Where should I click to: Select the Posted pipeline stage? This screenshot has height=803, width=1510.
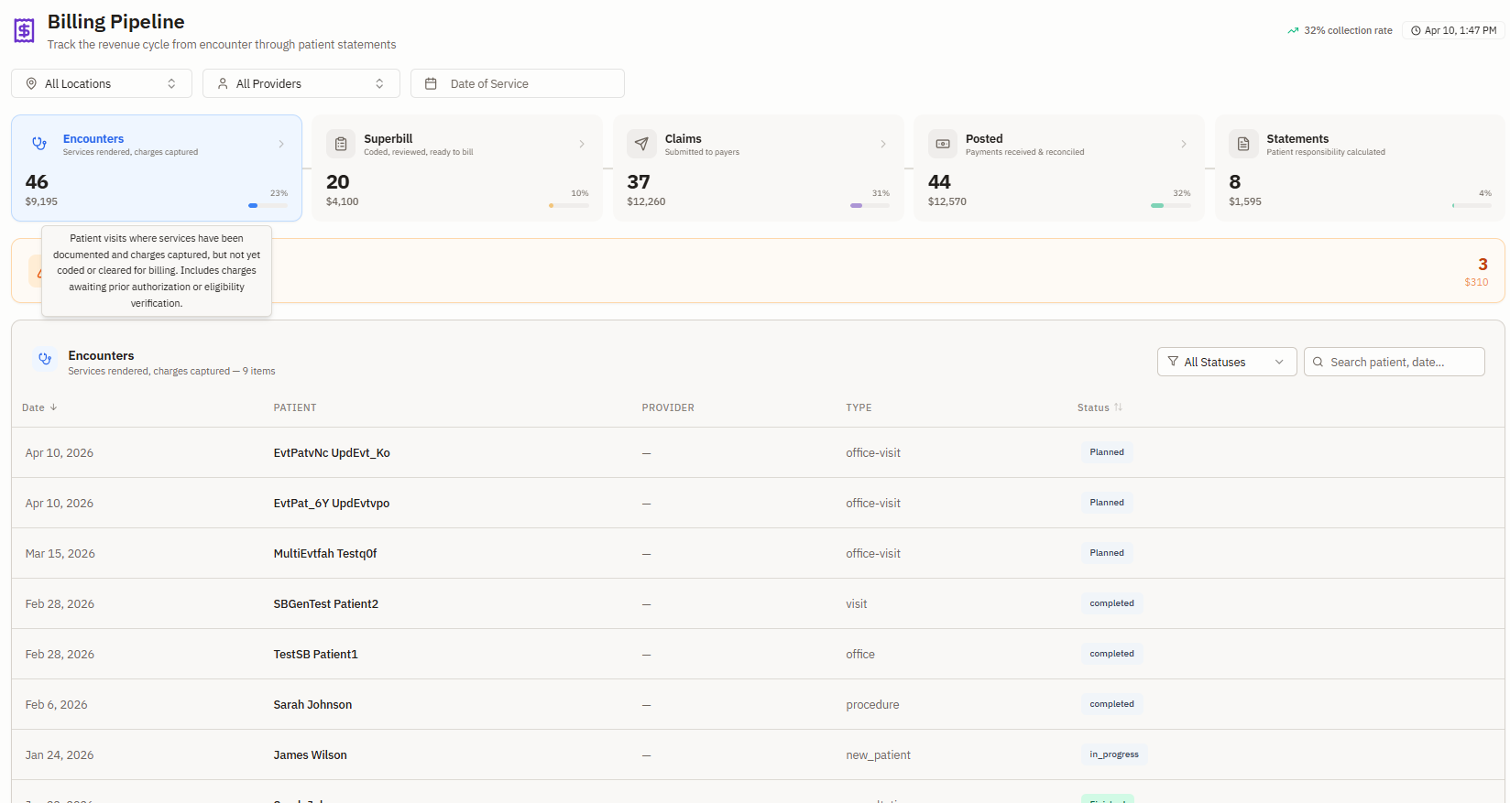[1059, 168]
